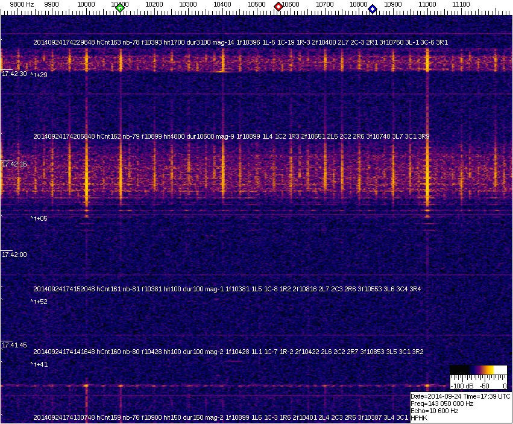Click the 17:41:45 time label

pos(14,345)
